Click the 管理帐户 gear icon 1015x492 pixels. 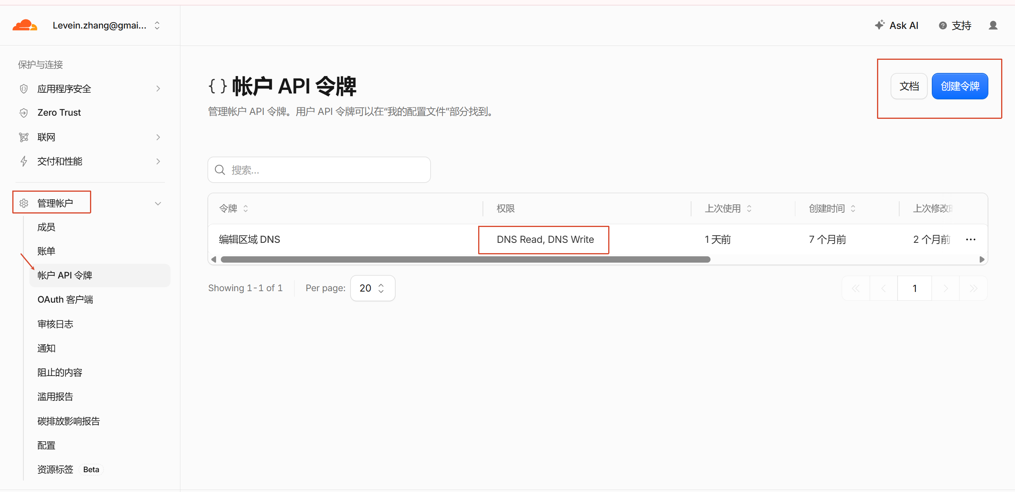[x=24, y=203]
